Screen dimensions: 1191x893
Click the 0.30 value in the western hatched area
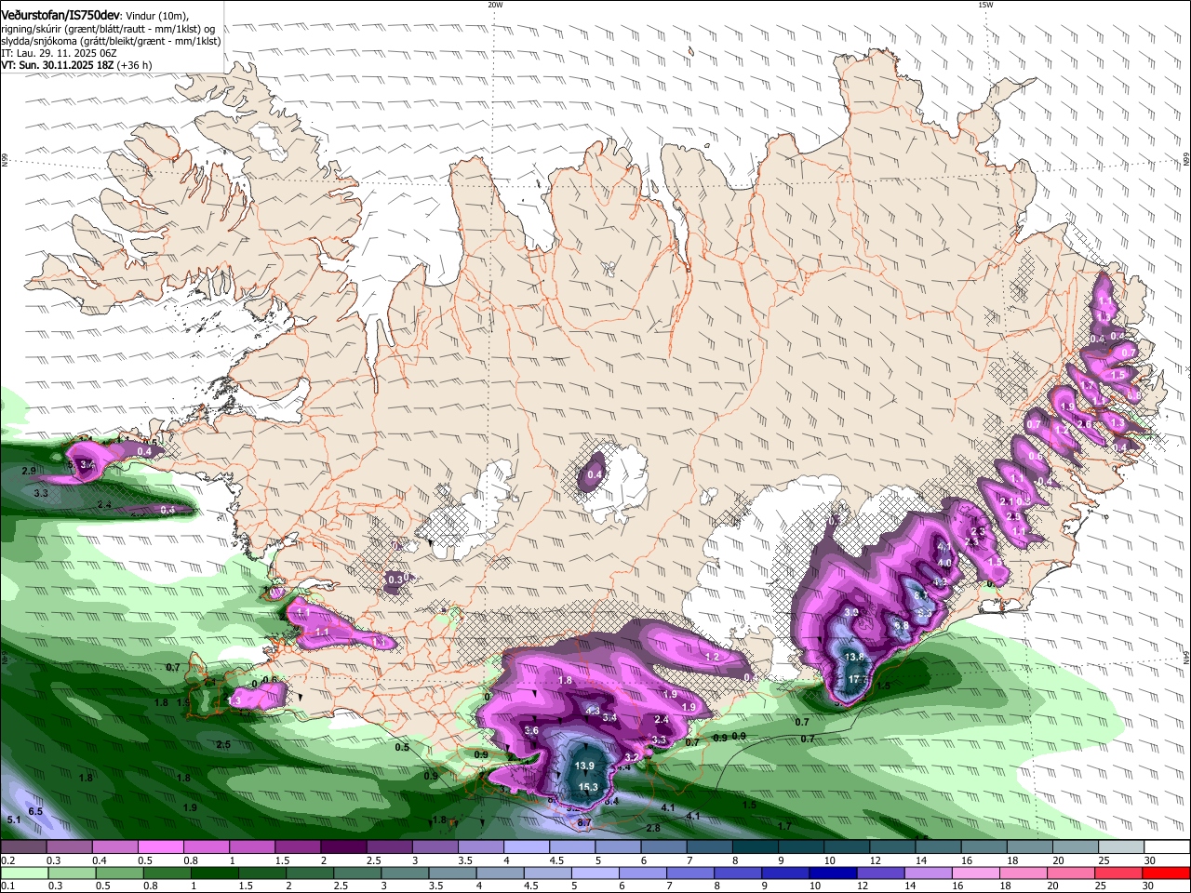pos(397,579)
